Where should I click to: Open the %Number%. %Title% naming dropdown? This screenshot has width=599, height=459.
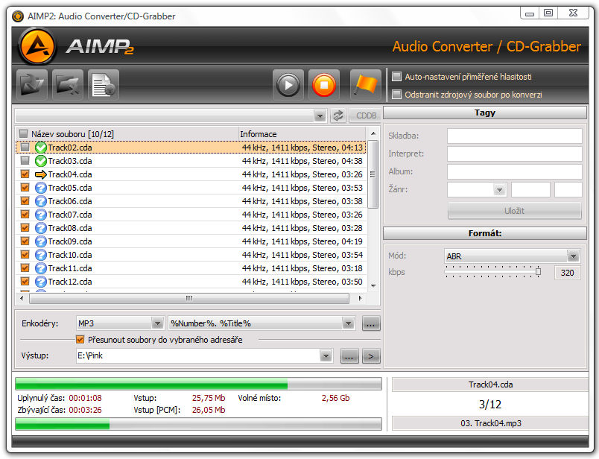coord(348,323)
